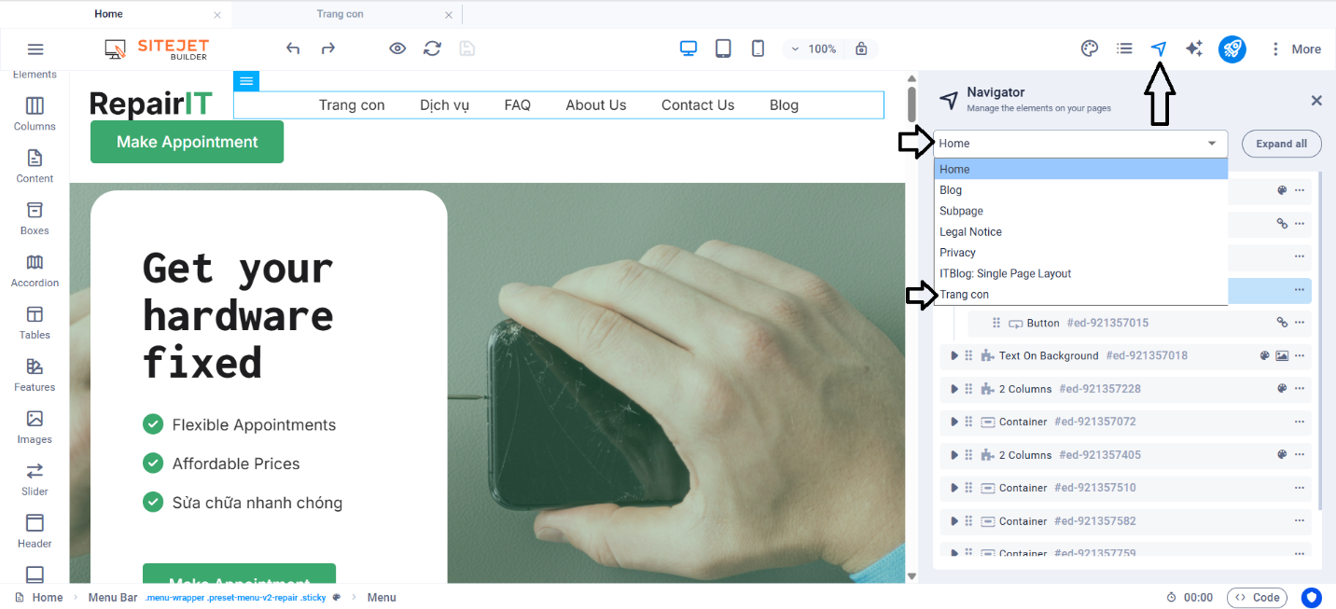Click the refresh page icon
The image size is (1336, 609).
432,48
